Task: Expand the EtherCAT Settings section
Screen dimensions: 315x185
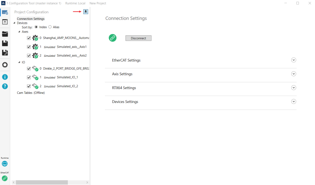Action: click(x=294, y=60)
